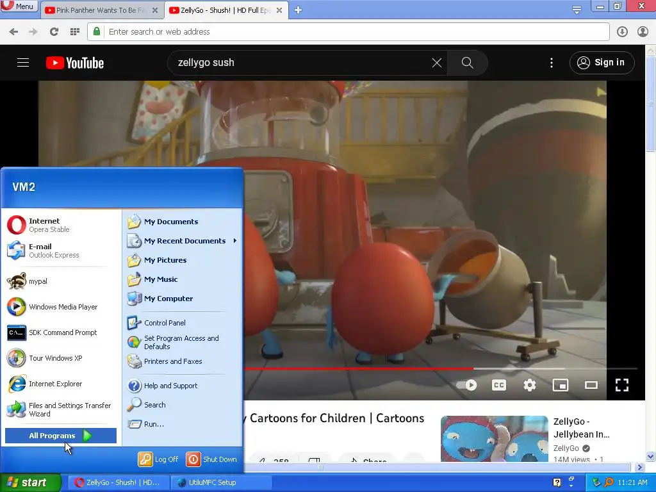Open the video player settings gear
Image resolution: width=656 pixels, height=492 pixels.
(x=530, y=385)
